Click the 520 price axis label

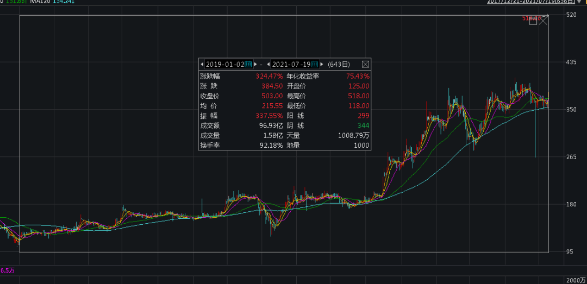coord(571,15)
